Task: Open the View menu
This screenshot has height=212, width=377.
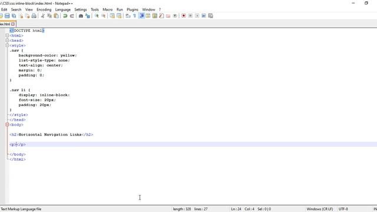Action: pos(29,9)
